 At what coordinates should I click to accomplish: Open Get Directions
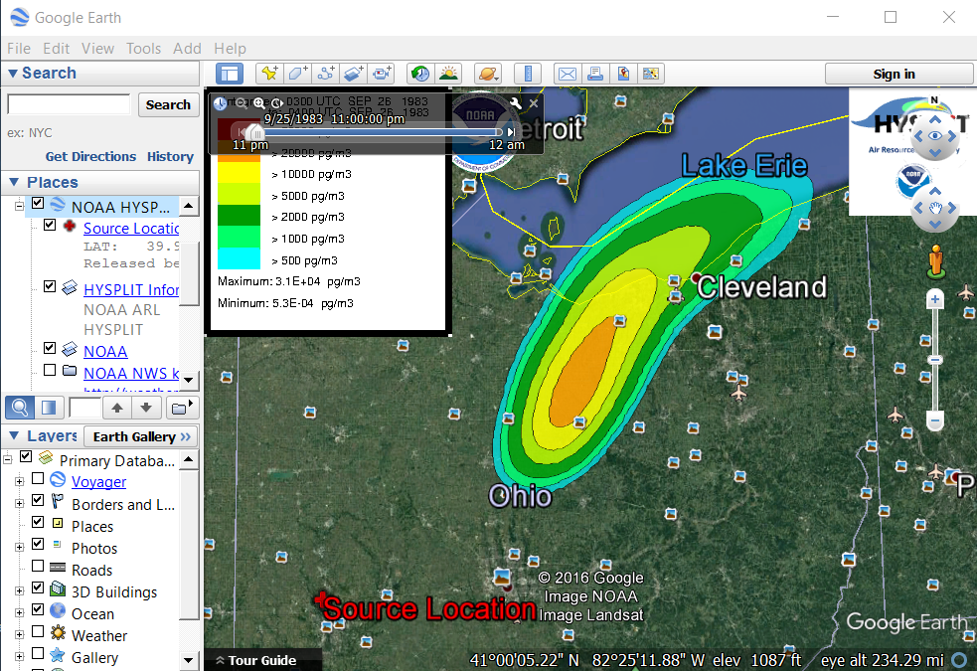(x=90, y=156)
